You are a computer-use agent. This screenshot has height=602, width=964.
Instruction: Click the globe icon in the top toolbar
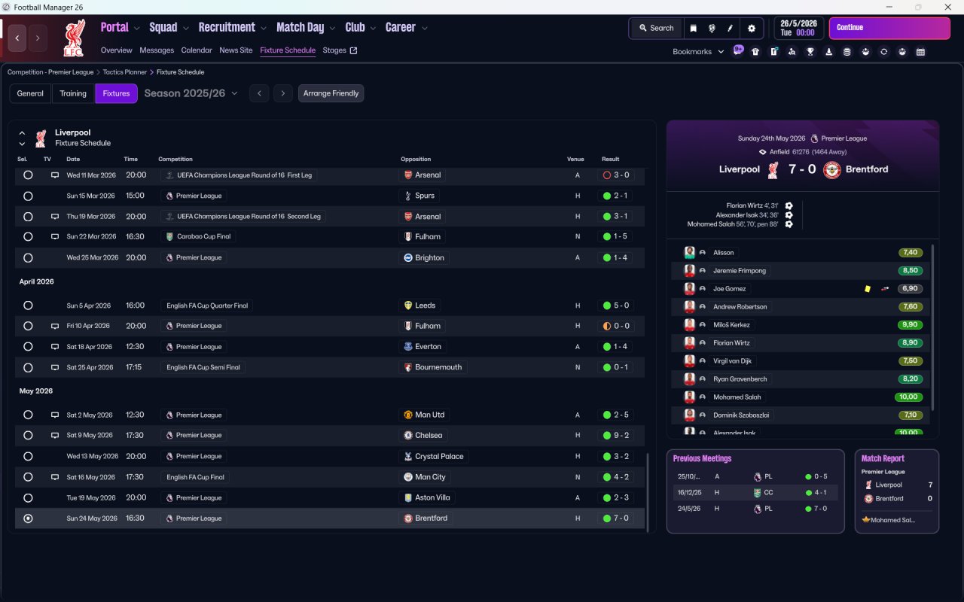pos(712,29)
